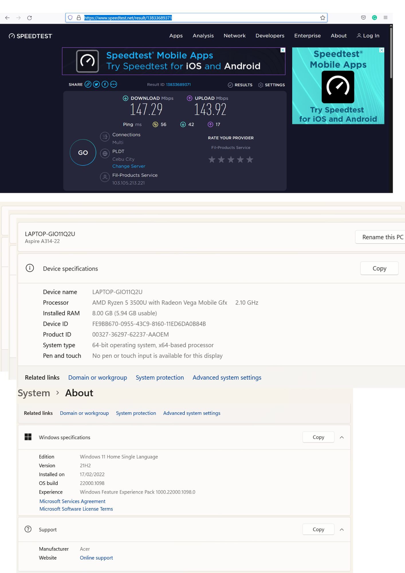Go back to System in breadcrumb
The width and height of the screenshot is (405, 573).
pyautogui.click(x=34, y=393)
